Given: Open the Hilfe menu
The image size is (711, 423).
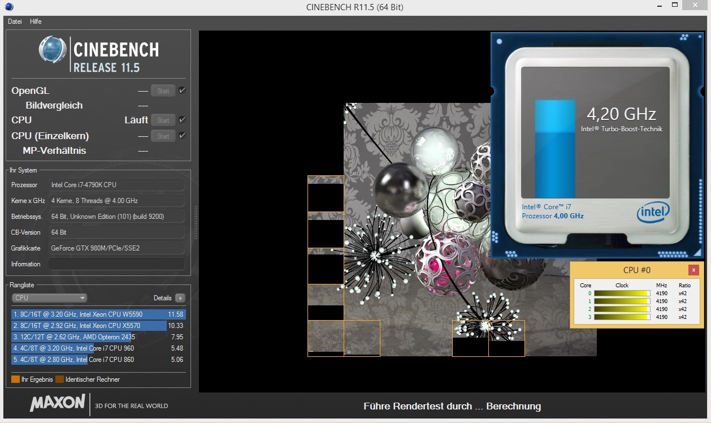Looking at the screenshot, I should 36,21.
